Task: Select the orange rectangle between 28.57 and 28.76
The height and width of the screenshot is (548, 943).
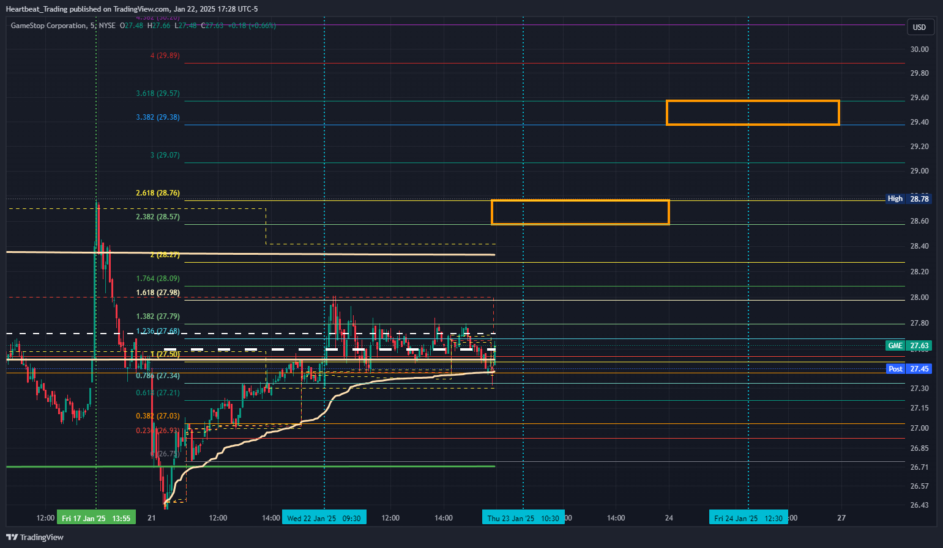Action: [580, 212]
